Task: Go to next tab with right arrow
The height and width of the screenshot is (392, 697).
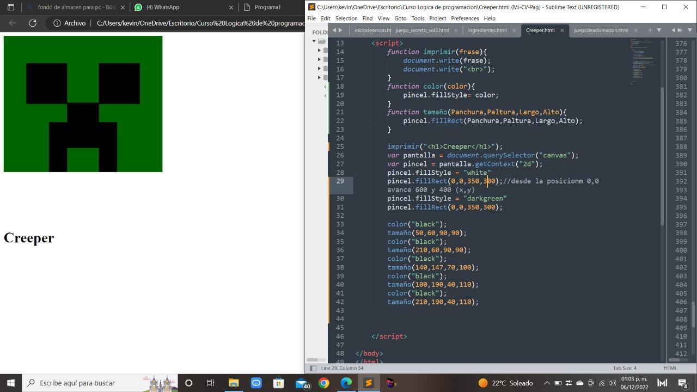Action: [x=341, y=30]
